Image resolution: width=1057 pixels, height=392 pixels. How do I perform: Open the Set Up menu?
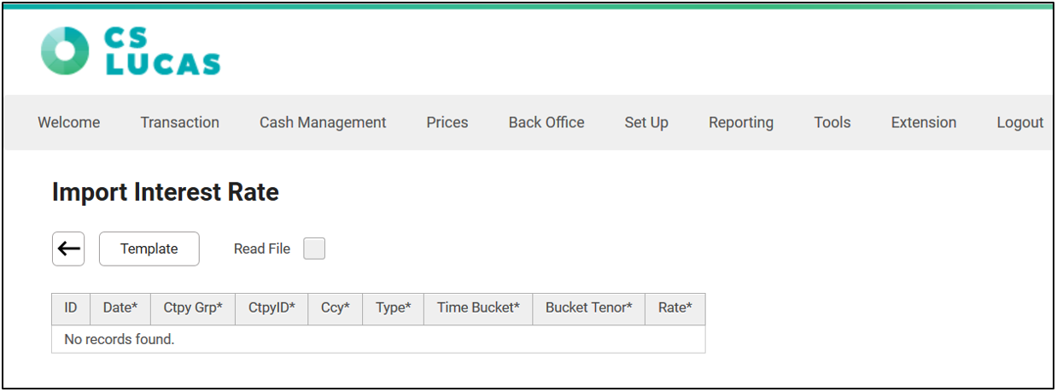(x=646, y=122)
